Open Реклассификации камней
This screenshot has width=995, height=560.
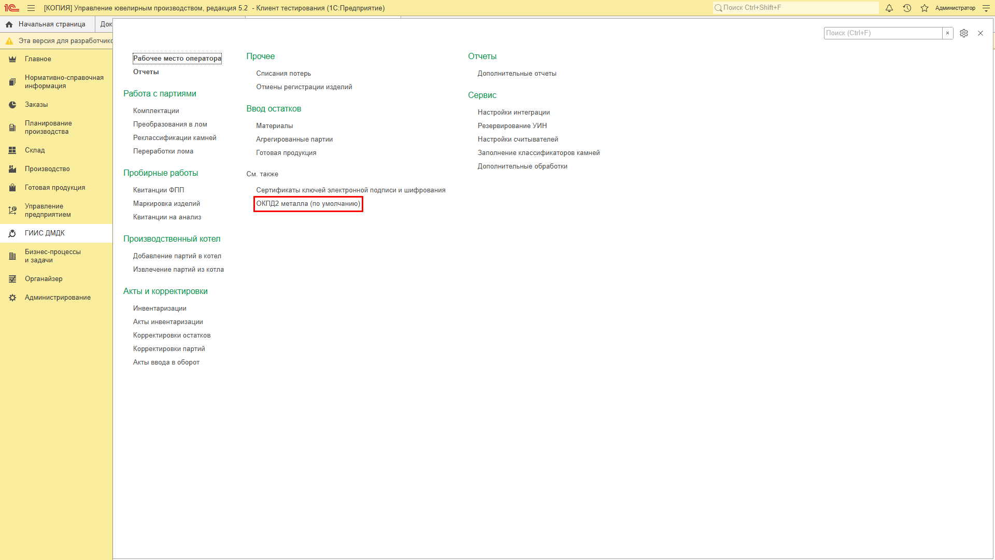175,138
